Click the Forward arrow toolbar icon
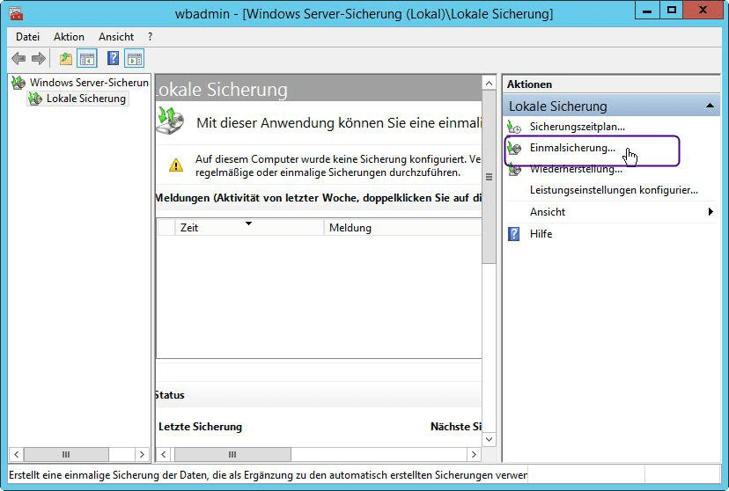 39,59
